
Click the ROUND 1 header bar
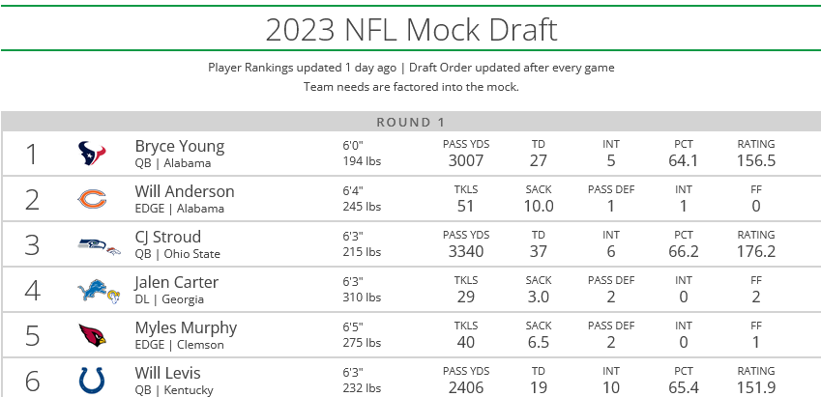[411, 122]
